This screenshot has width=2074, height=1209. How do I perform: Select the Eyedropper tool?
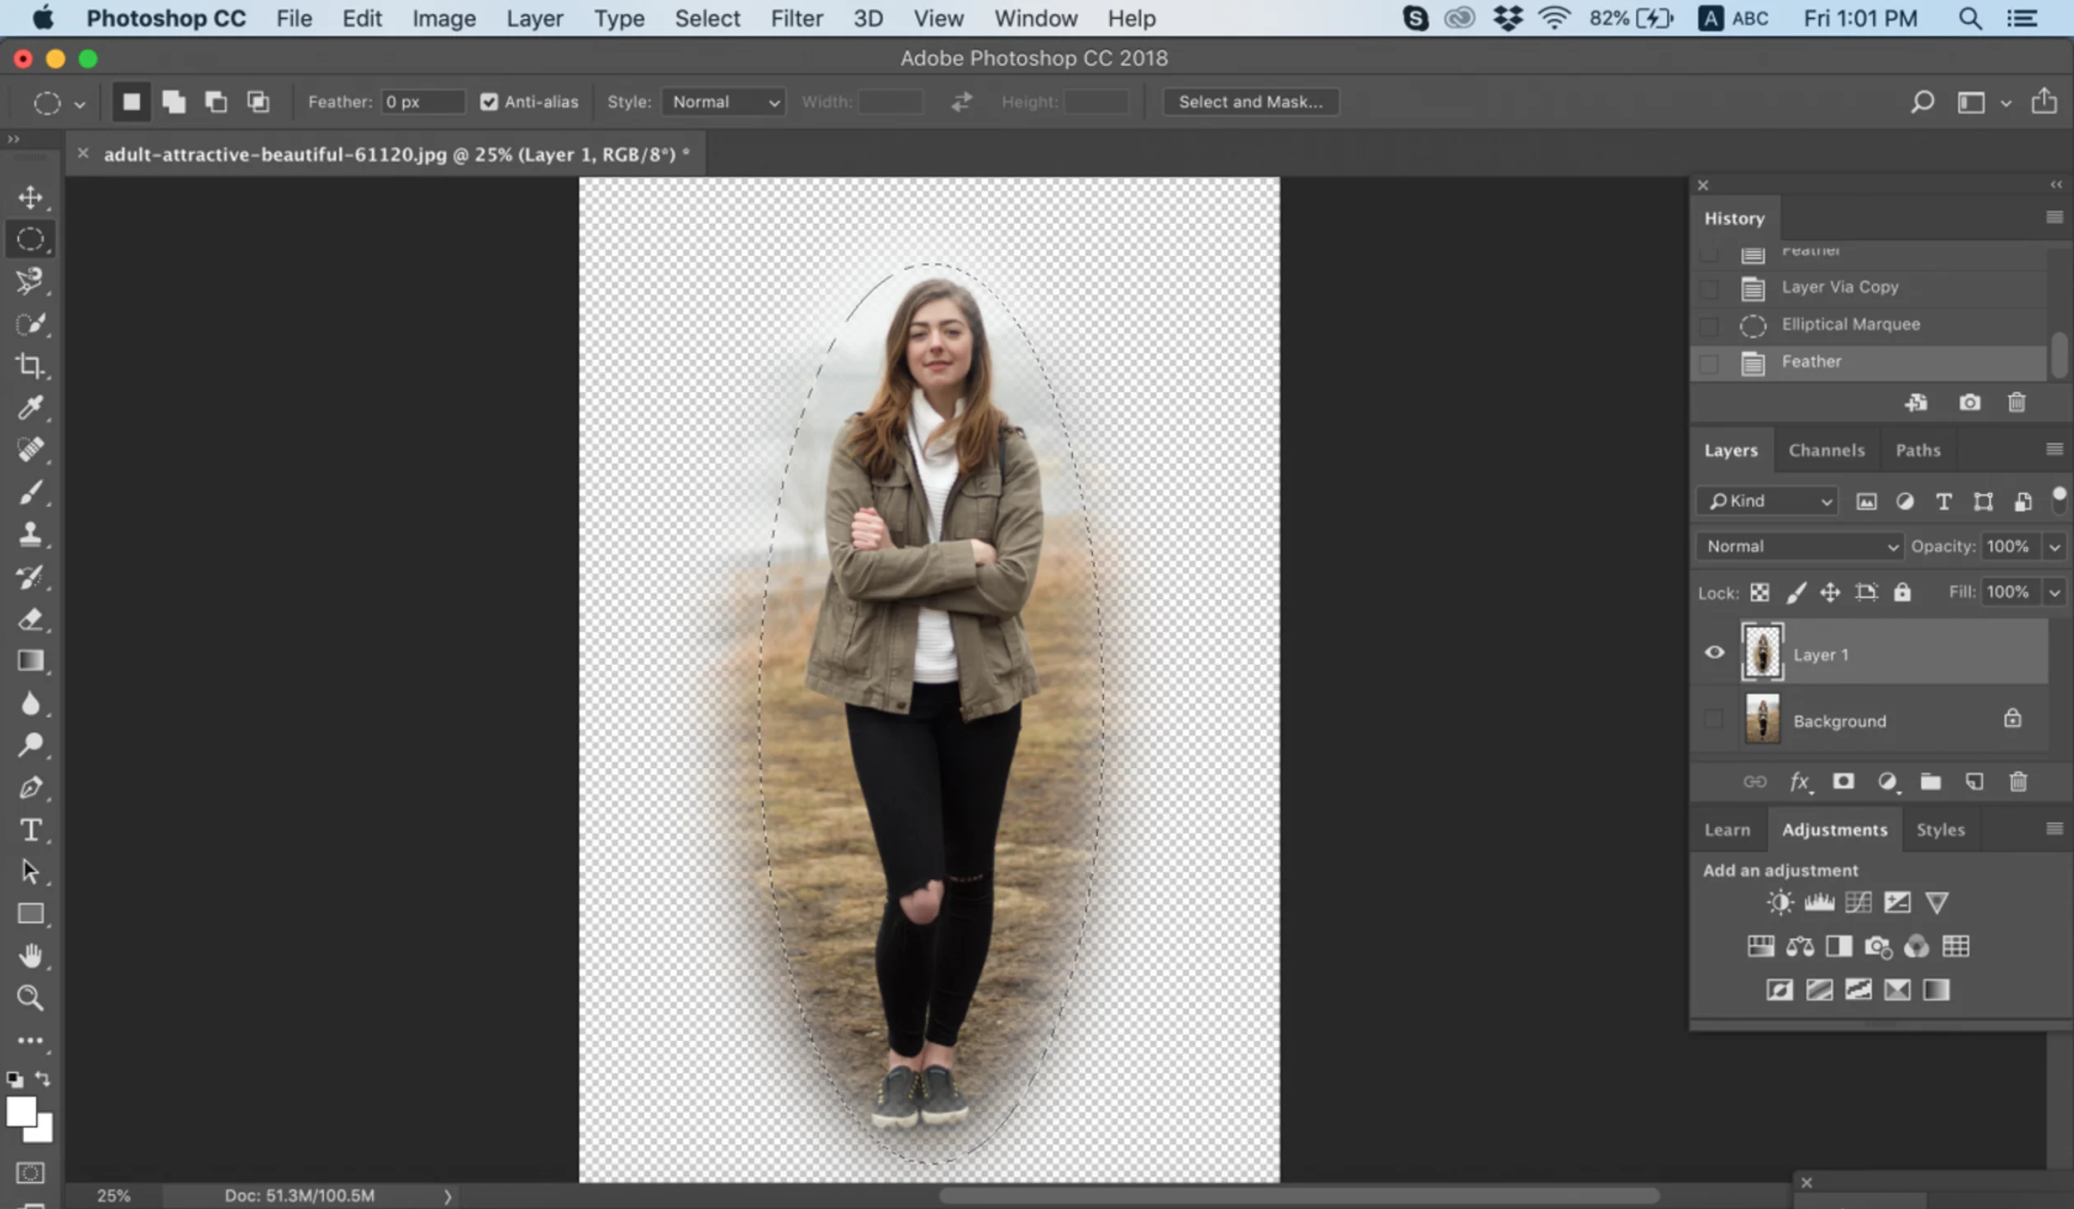30,406
